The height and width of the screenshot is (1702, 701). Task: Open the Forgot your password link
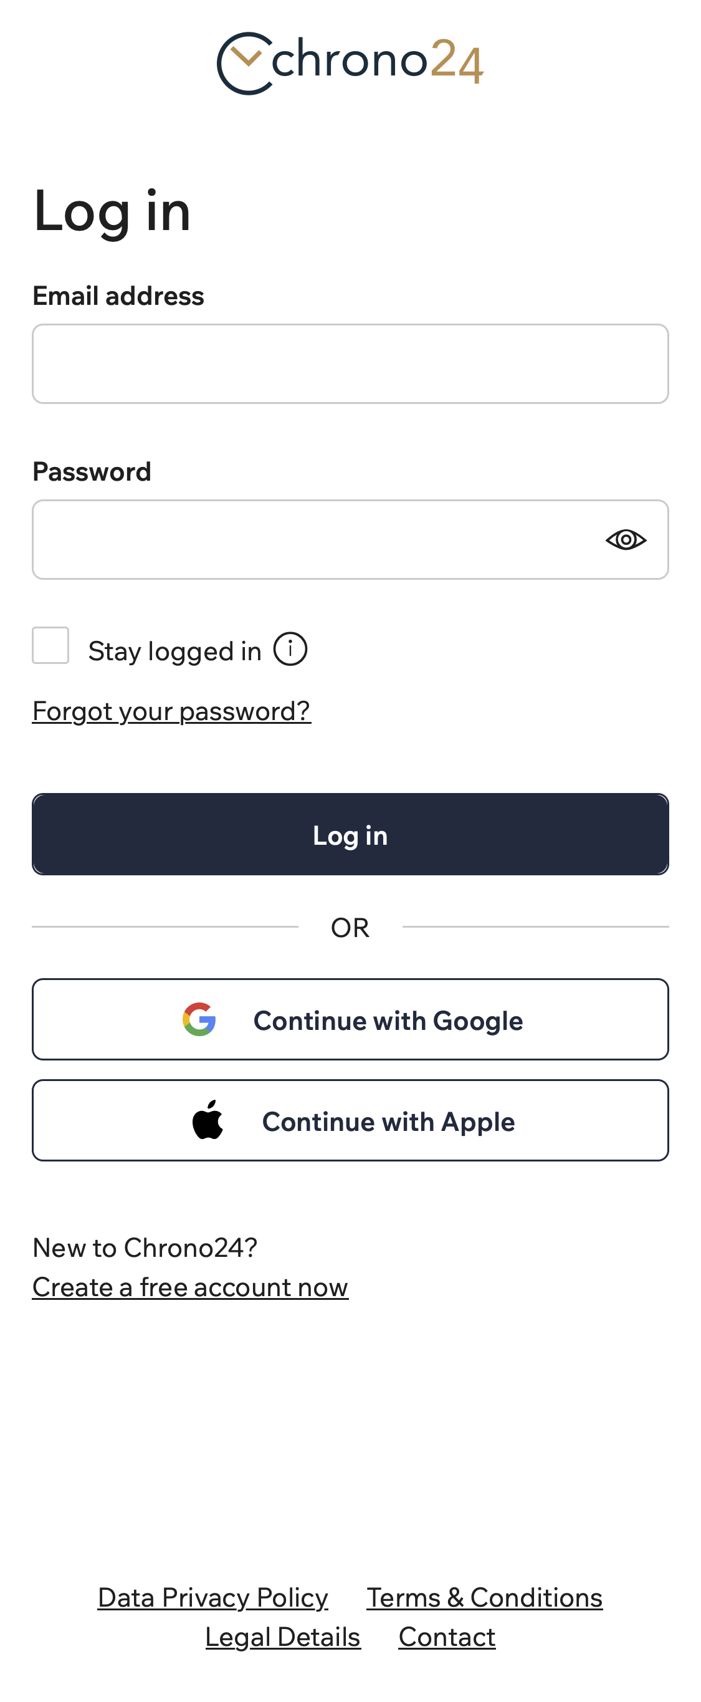point(171,711)
